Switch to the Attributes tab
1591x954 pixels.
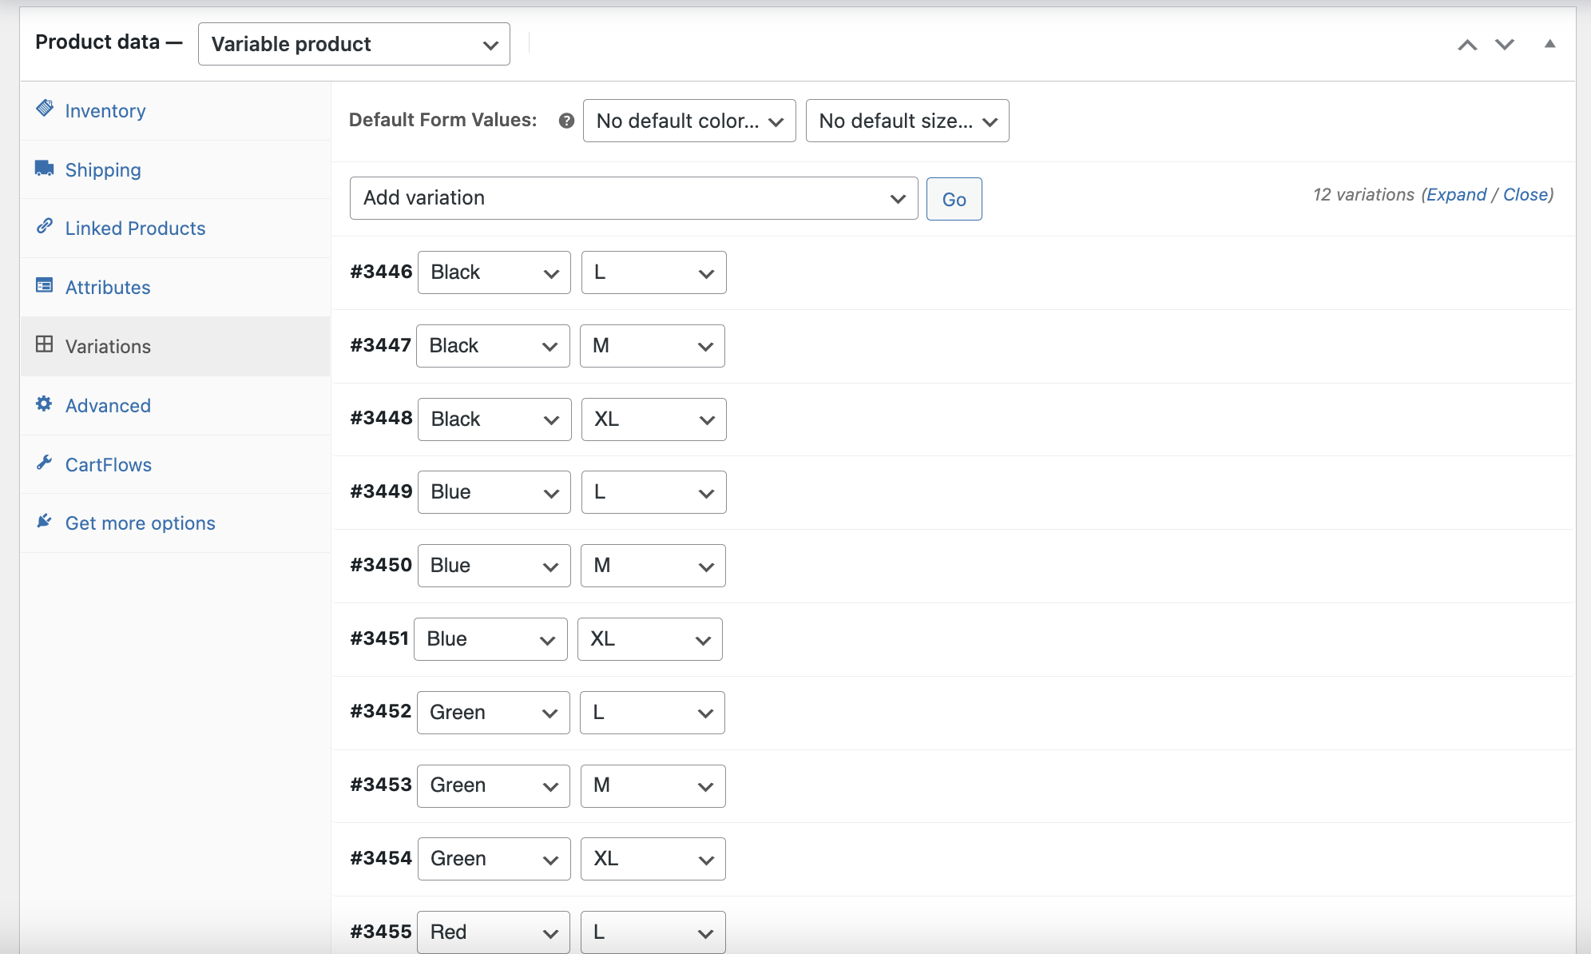pyautogui.click(x=108, y=288)
